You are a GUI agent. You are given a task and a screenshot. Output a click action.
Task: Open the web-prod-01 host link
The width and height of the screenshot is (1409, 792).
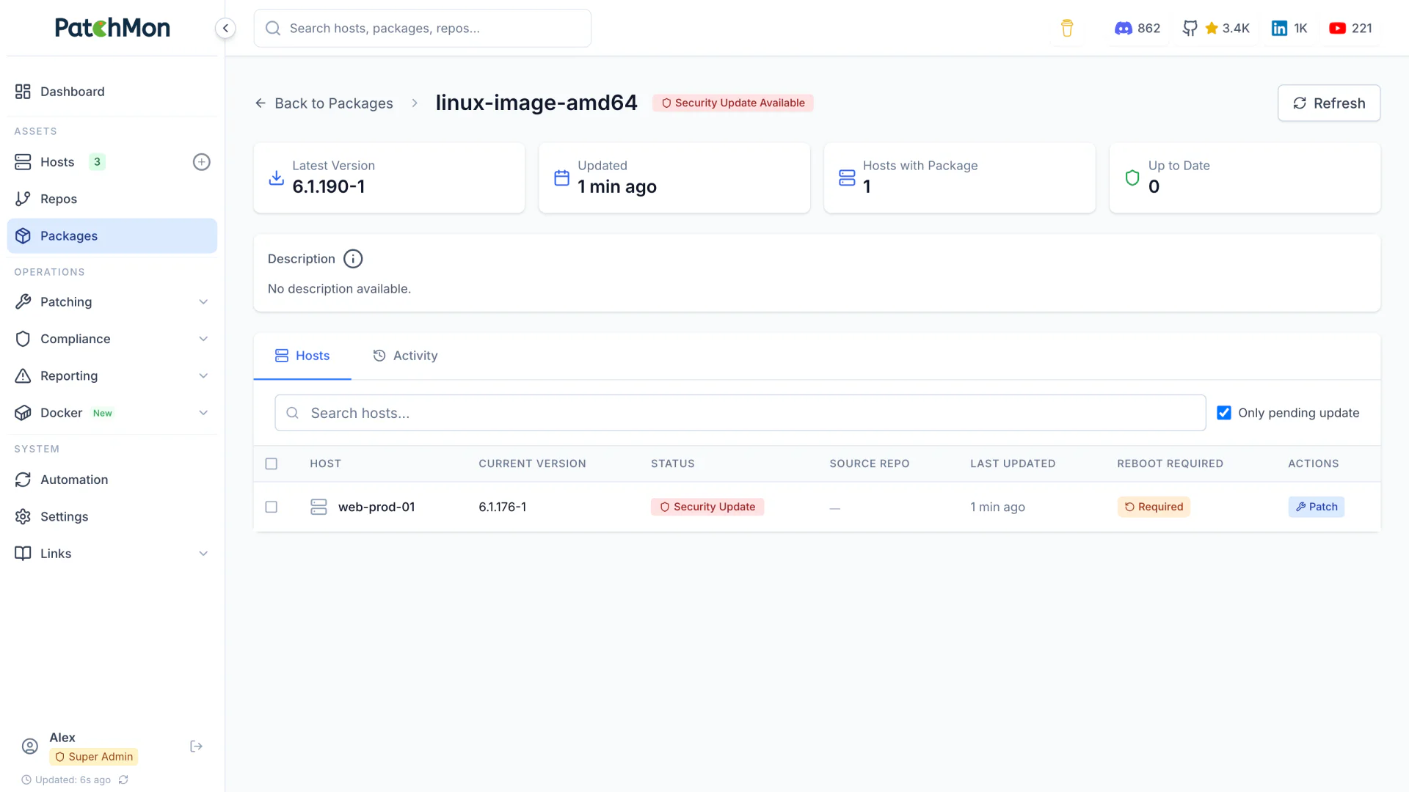click(x=376, y=507)
